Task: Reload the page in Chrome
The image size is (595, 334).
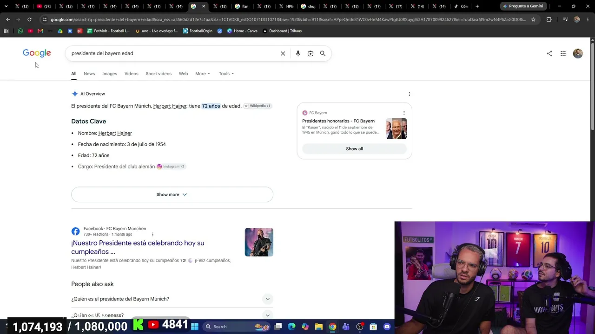Action: coord(29,19)
